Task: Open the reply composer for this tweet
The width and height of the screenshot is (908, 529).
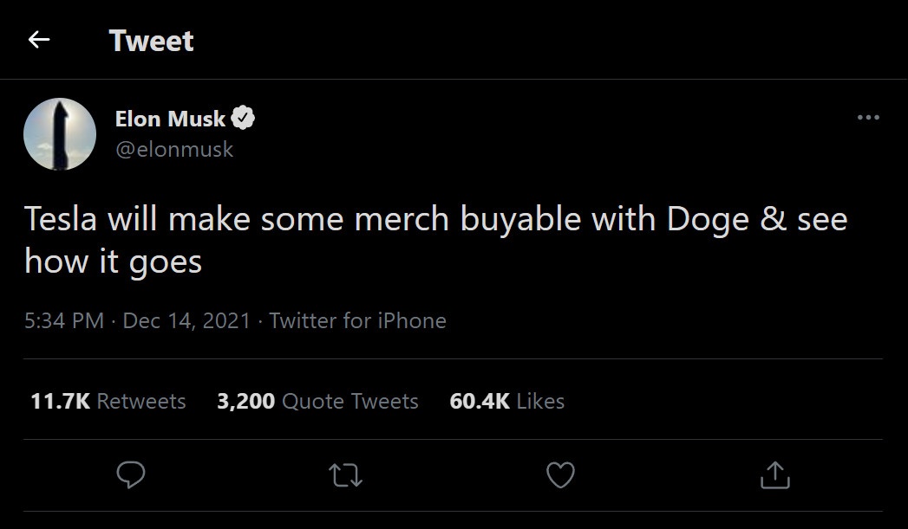Action: pos(130,474)
